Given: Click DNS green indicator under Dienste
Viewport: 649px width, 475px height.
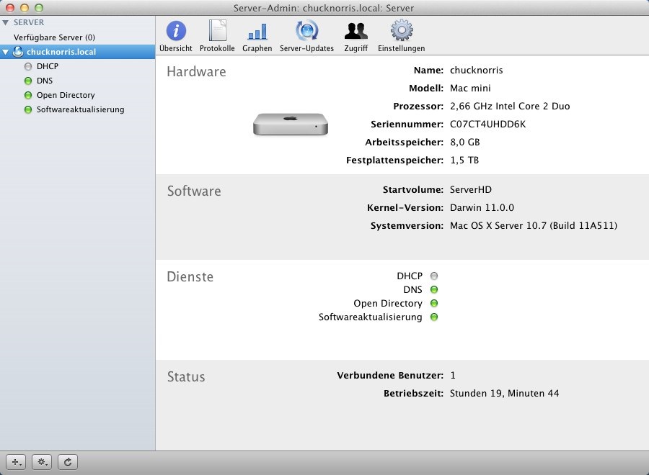Looking at the screenshot, I should (434, 289).
